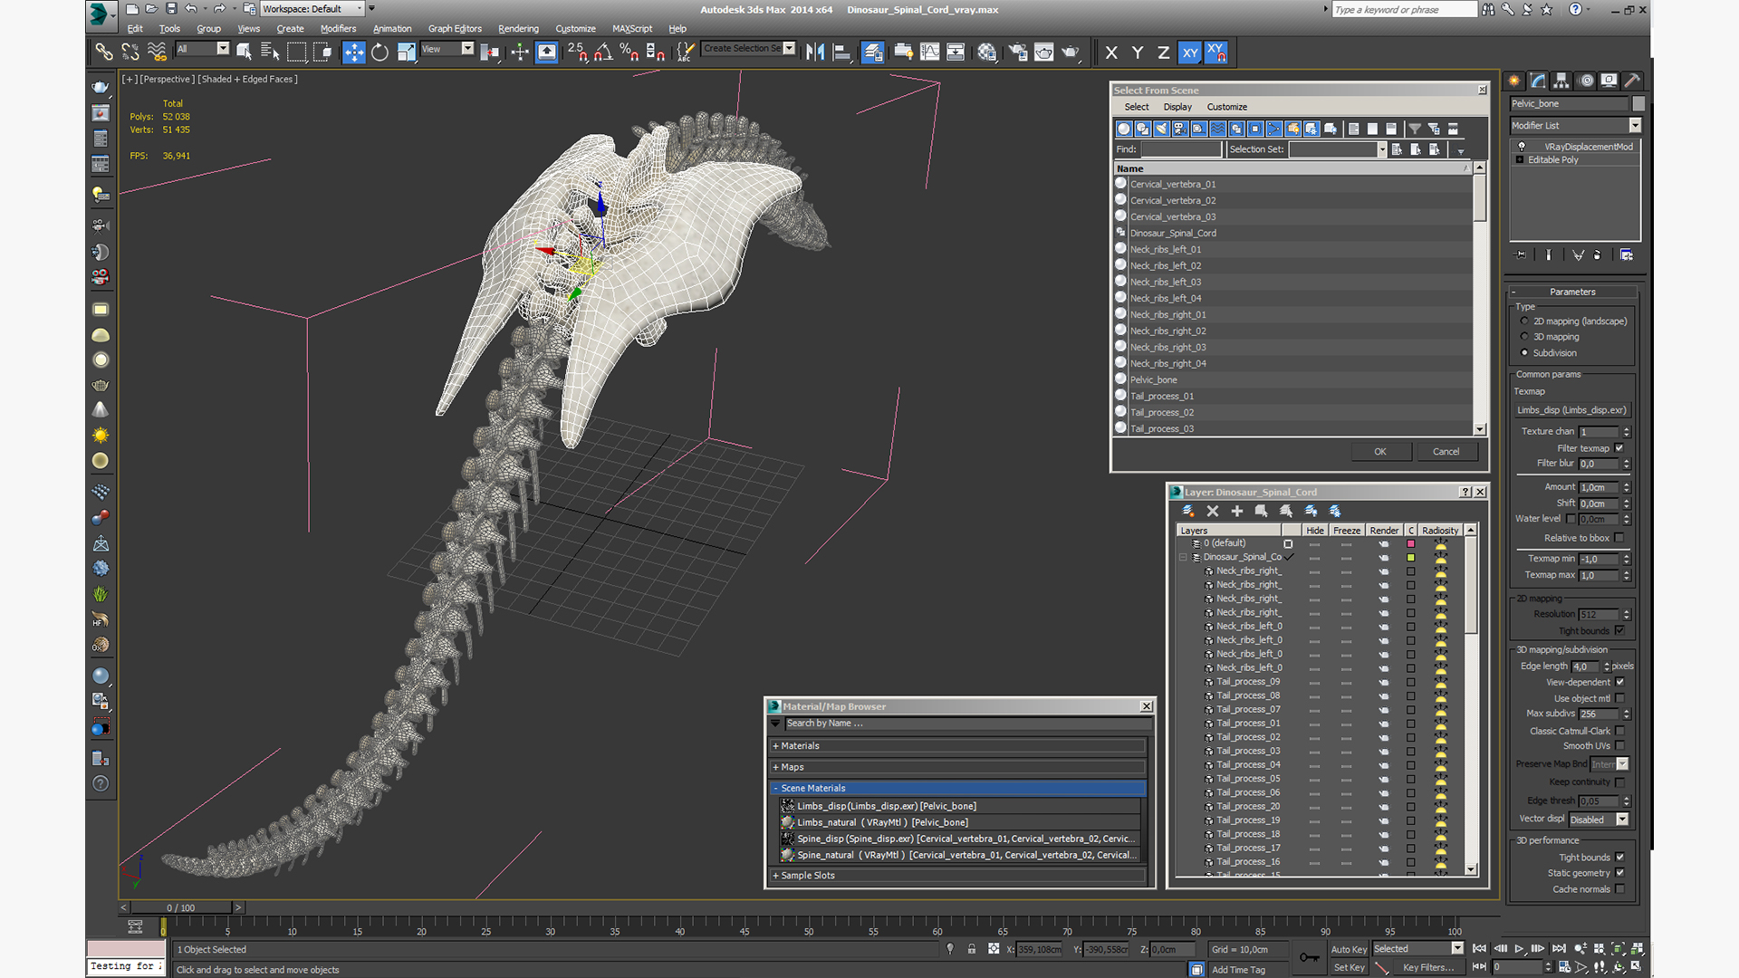
Task: Activate the Select and Move tool
Action: tap(354, 53)
